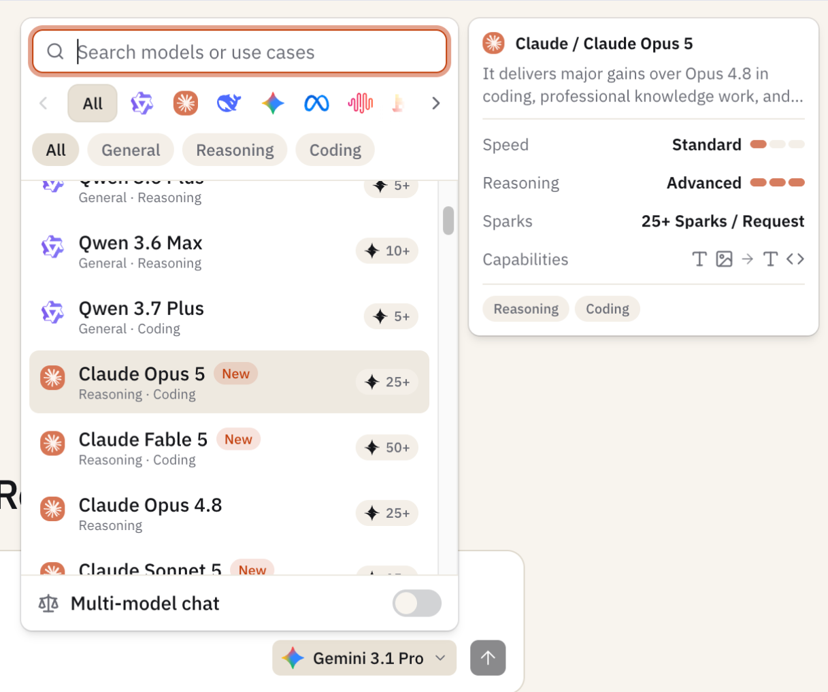This screenshot has width=828, height=692.
Task: Click the Coding tag in the details card
Action: pos(608,309)
